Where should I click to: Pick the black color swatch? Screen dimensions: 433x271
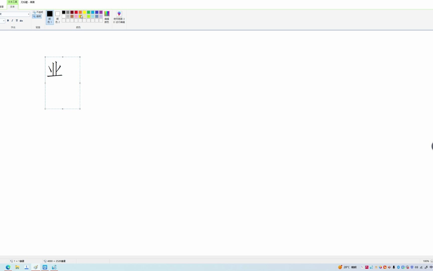pos(64,12)
